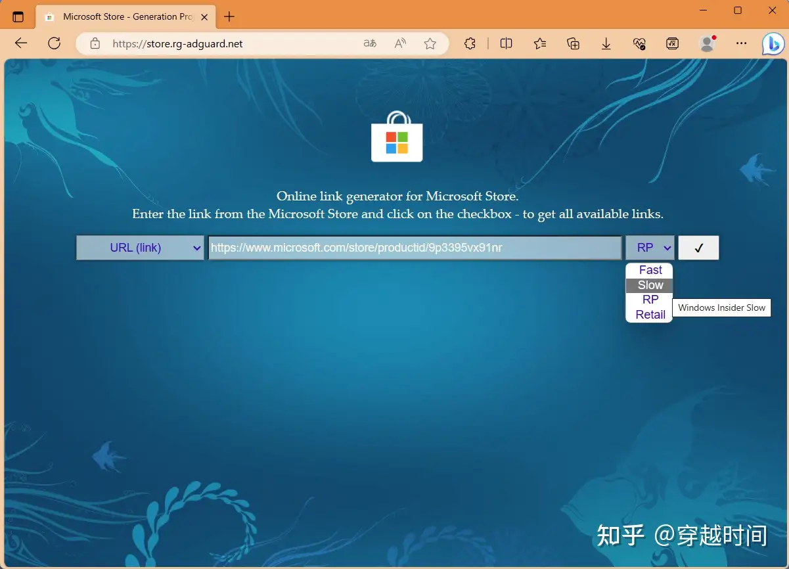Screen dimensions: 789x569
Task: Minimize the browser window
Action: pos(703,11)
